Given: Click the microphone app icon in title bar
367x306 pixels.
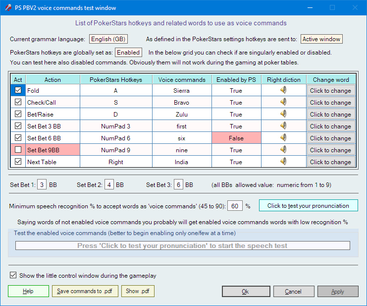Looking at the screenshot, I should 8,8.
